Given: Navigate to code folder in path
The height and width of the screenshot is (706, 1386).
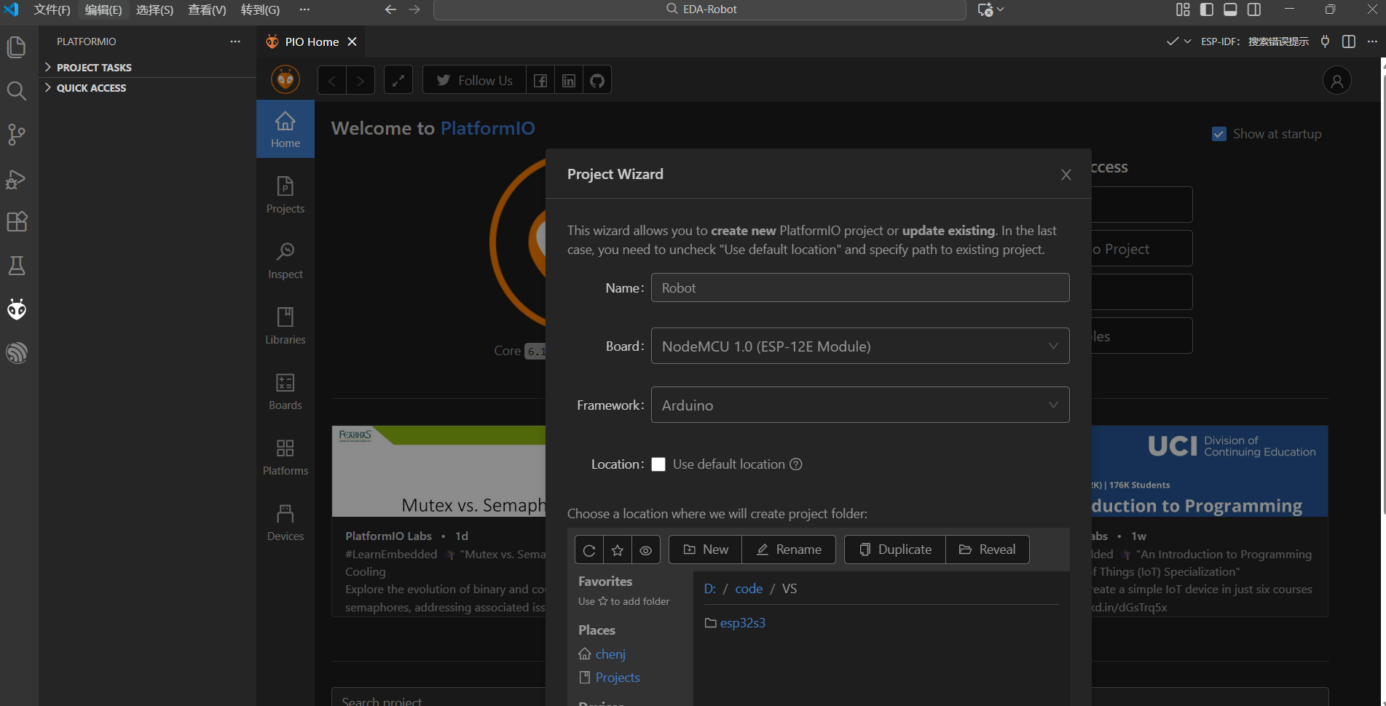Looking at the screenshot, I should point(749,588).
